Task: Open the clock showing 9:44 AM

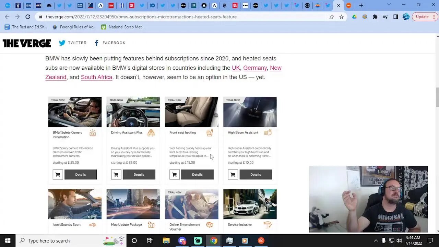Action: pyautogui.click(x=413, y=240)
